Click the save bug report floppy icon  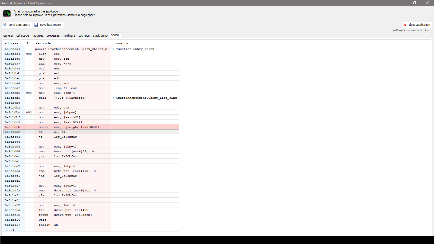36,25
